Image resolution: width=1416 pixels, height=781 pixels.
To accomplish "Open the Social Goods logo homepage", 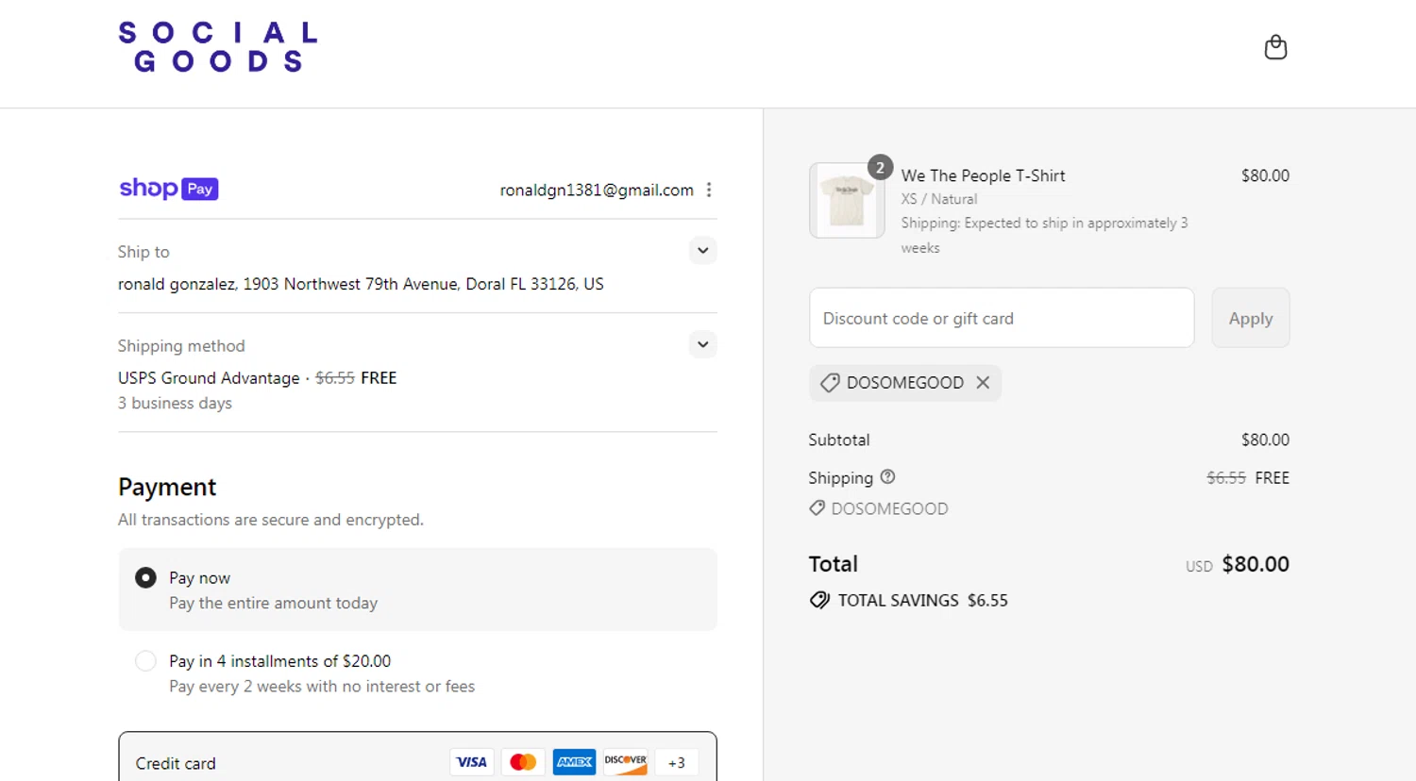I will coord(218,47).
